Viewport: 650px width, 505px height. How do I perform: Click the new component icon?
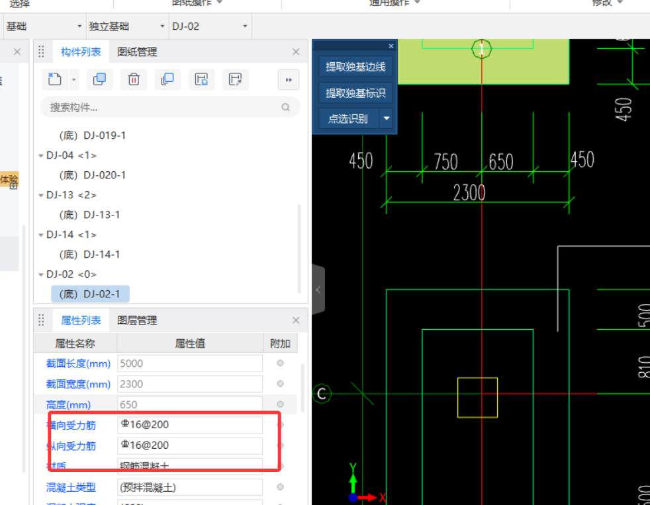click(x=55, y=79)
